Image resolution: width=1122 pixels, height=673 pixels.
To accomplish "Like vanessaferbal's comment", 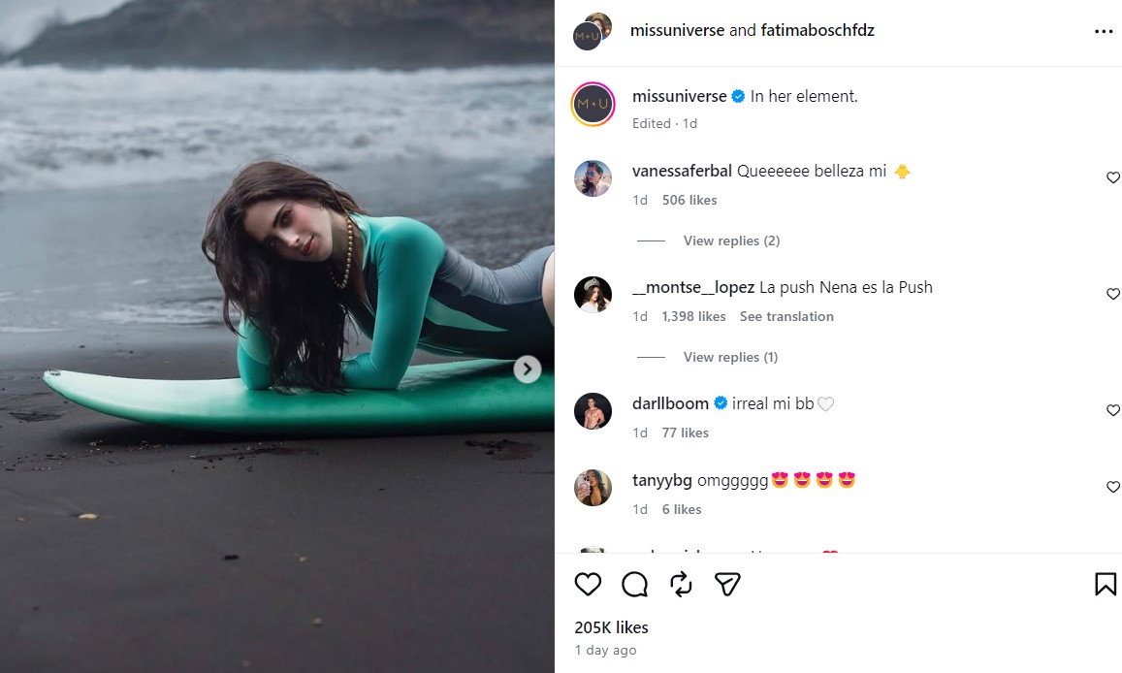I will point(1112,177).
